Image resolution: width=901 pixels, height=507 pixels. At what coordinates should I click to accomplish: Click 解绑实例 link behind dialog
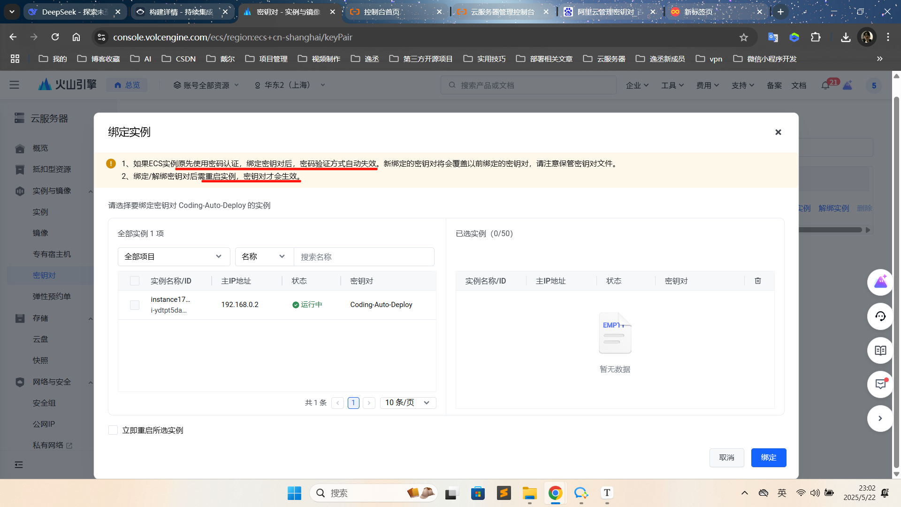(x=834, y=208)
